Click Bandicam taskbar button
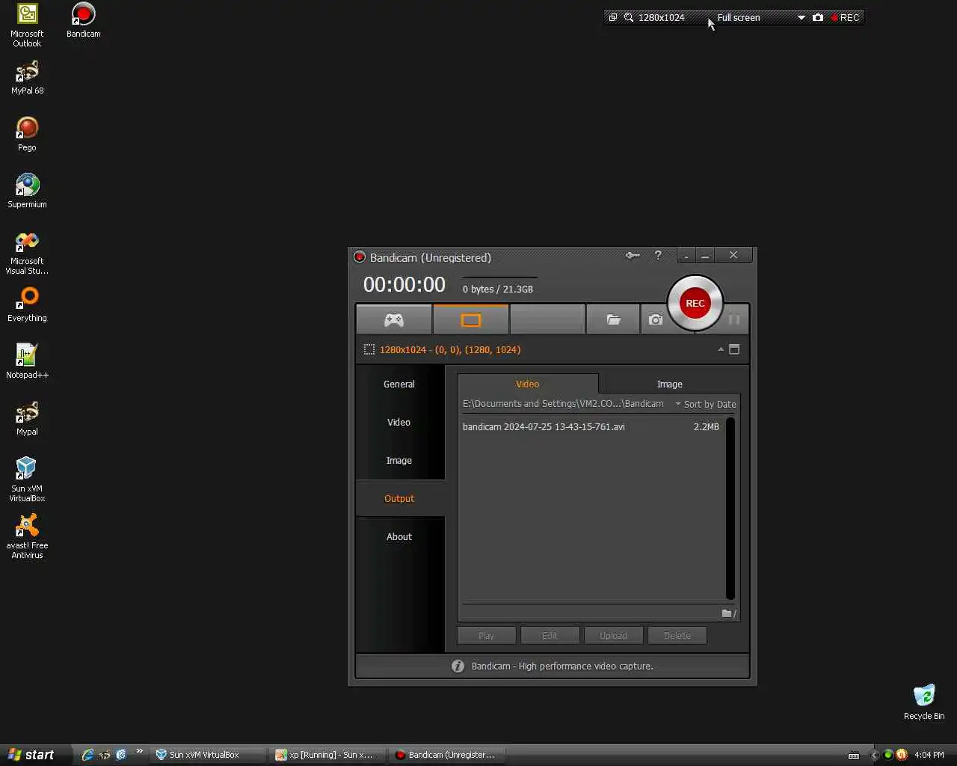Image resolution: width=957 pixels, height=766 pixels. [447, 755]
